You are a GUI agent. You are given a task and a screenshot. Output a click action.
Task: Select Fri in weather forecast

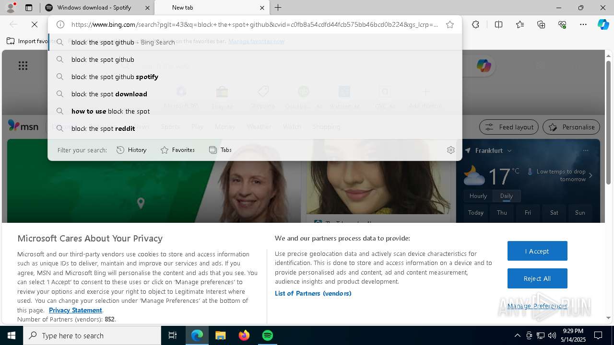[x=528, y=213]
